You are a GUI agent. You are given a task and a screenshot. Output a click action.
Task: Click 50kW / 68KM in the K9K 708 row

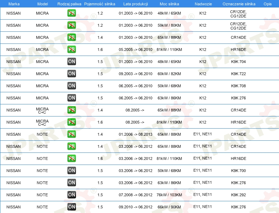click(169, 86)
